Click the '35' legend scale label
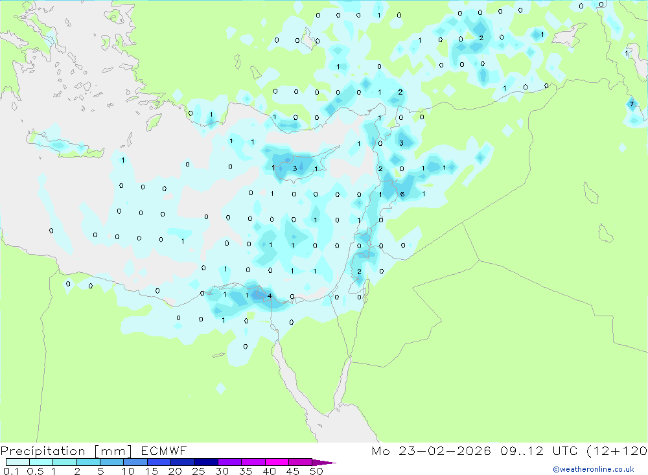 click(x=246, y=471)
